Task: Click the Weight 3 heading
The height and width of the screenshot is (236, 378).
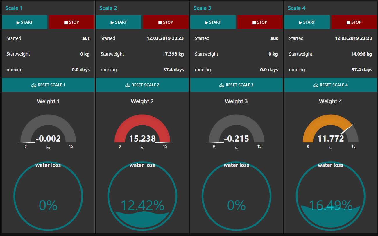Action: point(237,101)
